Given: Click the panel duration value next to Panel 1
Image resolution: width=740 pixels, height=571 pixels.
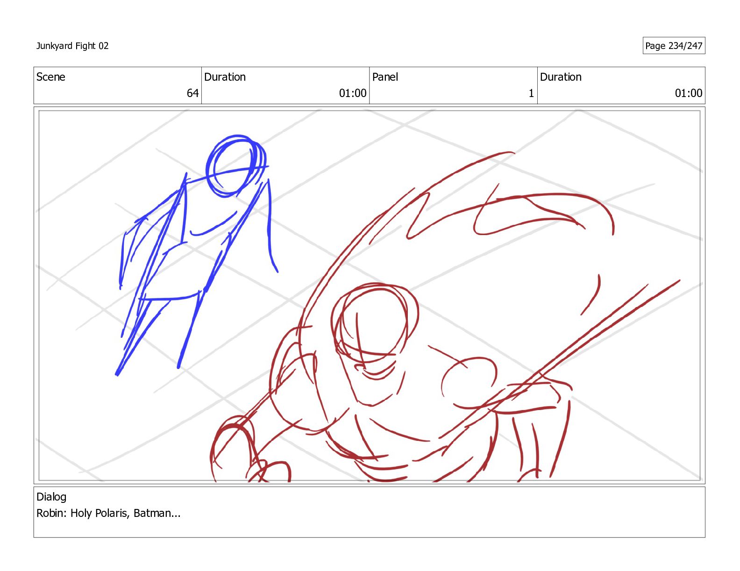Looking at the screenshot, I should (x=689, y=93).
